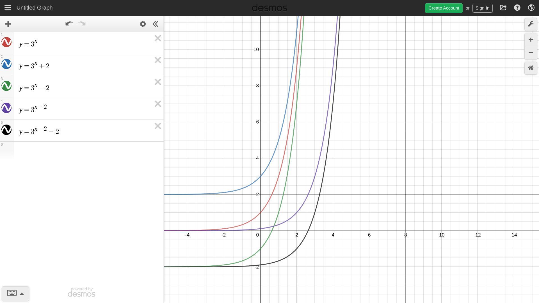Hide the red y=3^x curve
Viewport: 539px width, 303px height.
6,42
